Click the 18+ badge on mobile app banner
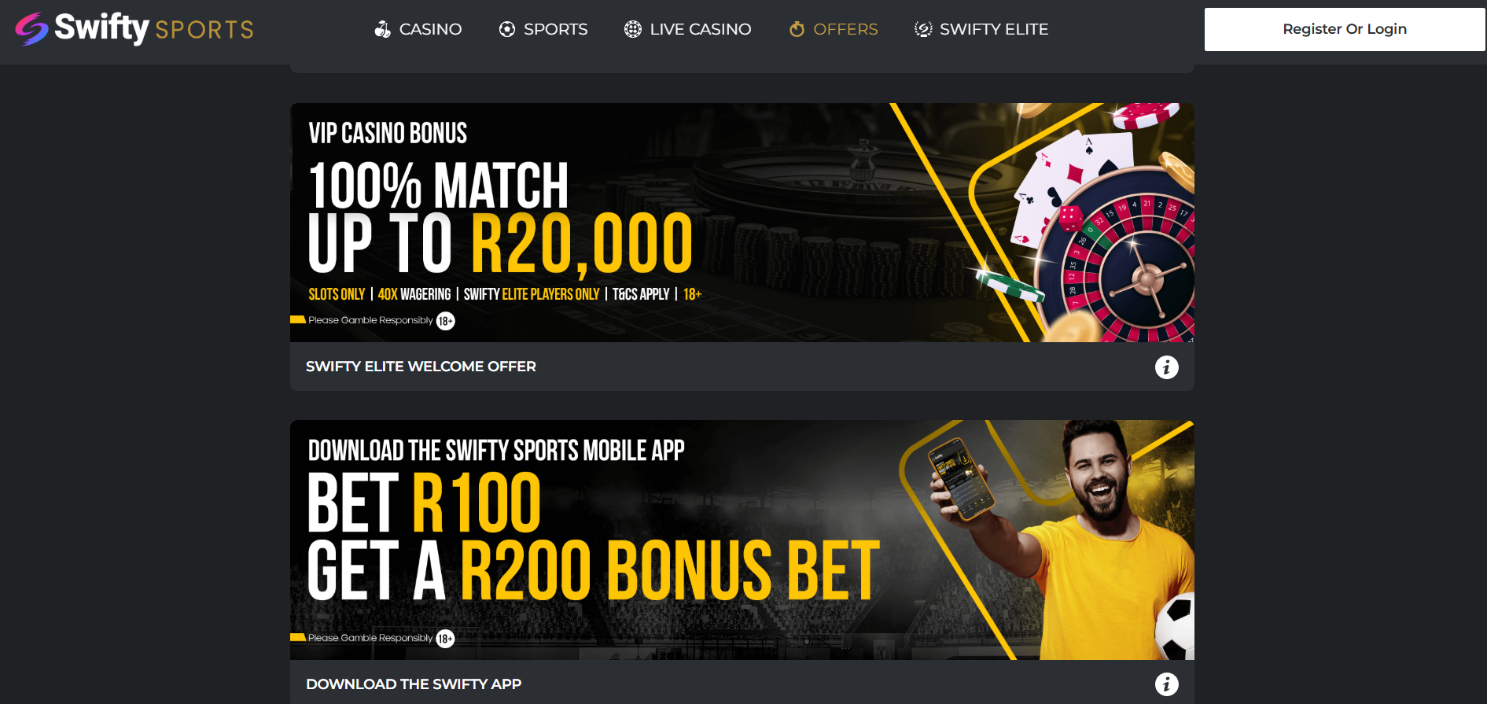Viewport: 1487px width, 704px height. 446,639
